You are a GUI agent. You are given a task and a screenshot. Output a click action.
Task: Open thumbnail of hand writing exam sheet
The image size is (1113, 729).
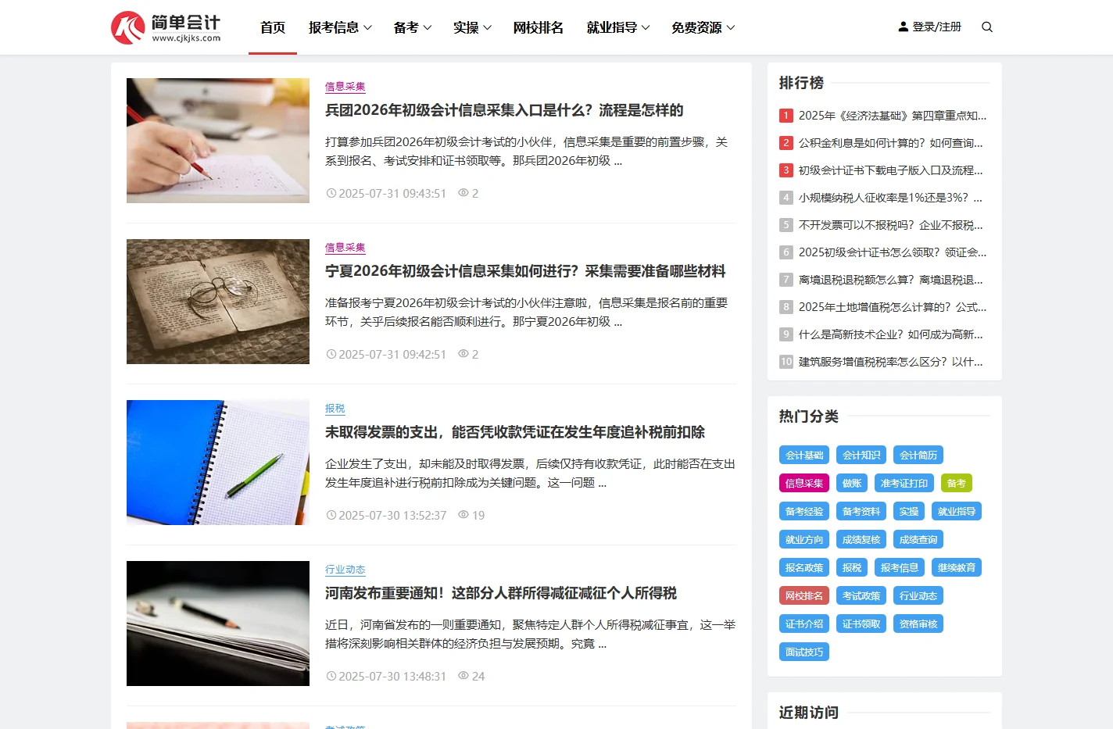point(218,141)
